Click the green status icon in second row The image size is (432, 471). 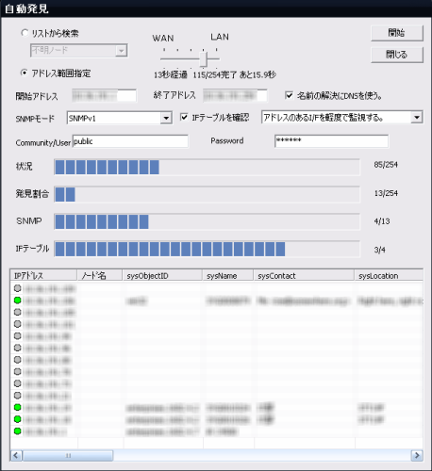point(18,300)
